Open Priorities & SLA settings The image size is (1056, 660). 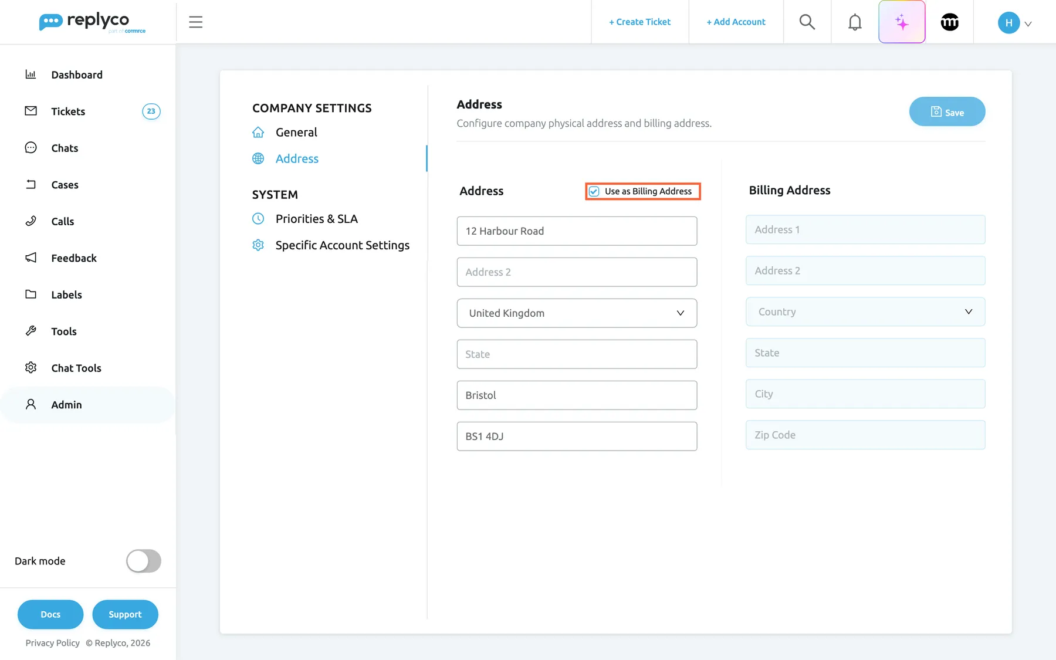[316, 219]
